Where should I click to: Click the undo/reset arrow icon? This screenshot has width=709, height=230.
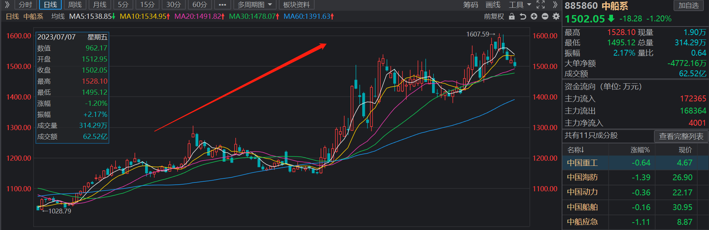click(523, 17)
